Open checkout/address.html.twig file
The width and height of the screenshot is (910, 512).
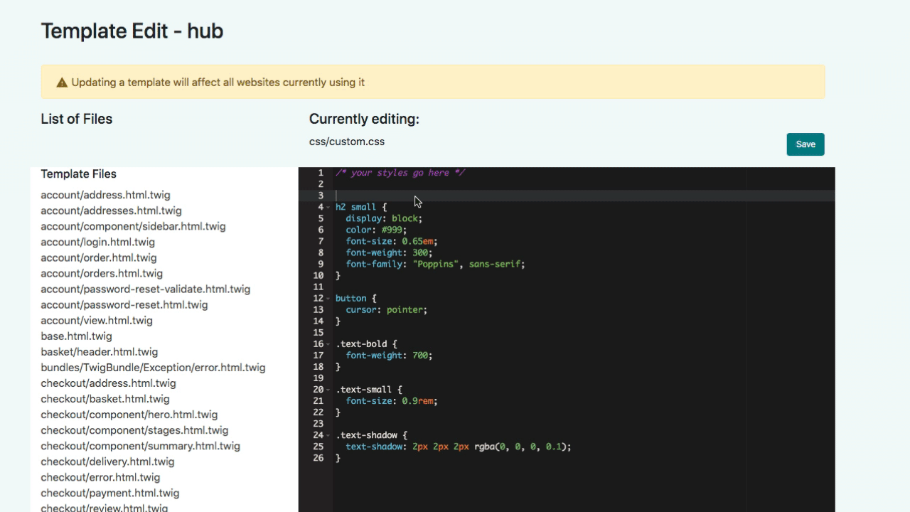(108, 383)
